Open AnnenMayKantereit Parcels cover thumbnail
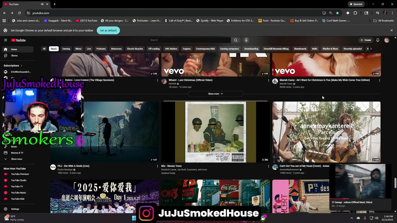Viewport: 397px width, 223px height. (x=326, y=132)
